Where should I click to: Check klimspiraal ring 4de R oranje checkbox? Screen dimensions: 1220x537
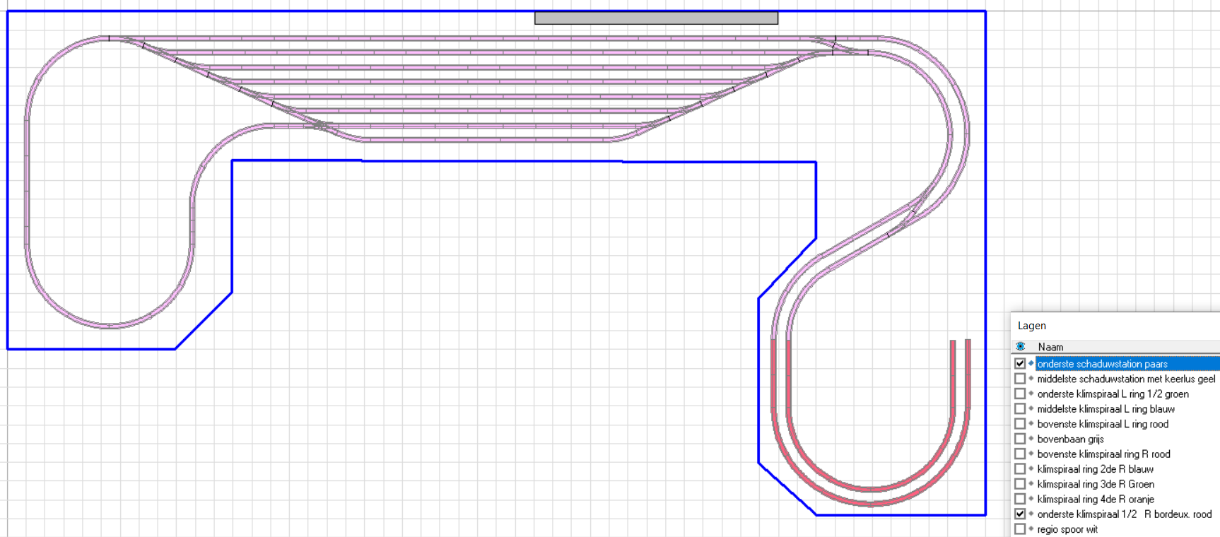click(x=1020, y=499)
